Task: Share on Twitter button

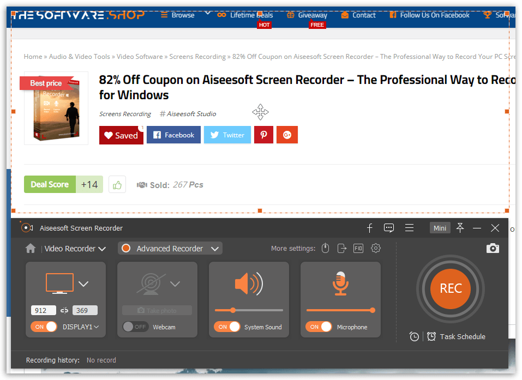Action: (227, 135)
